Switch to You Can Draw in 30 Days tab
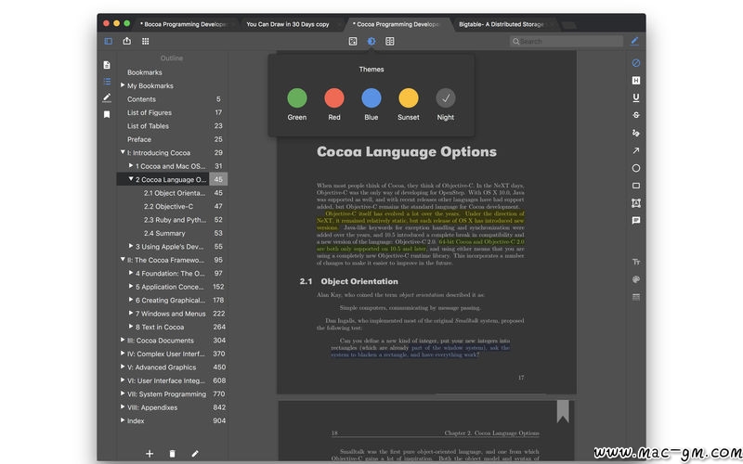This screenshot has width=743, height=464. [x=288, y=24]
